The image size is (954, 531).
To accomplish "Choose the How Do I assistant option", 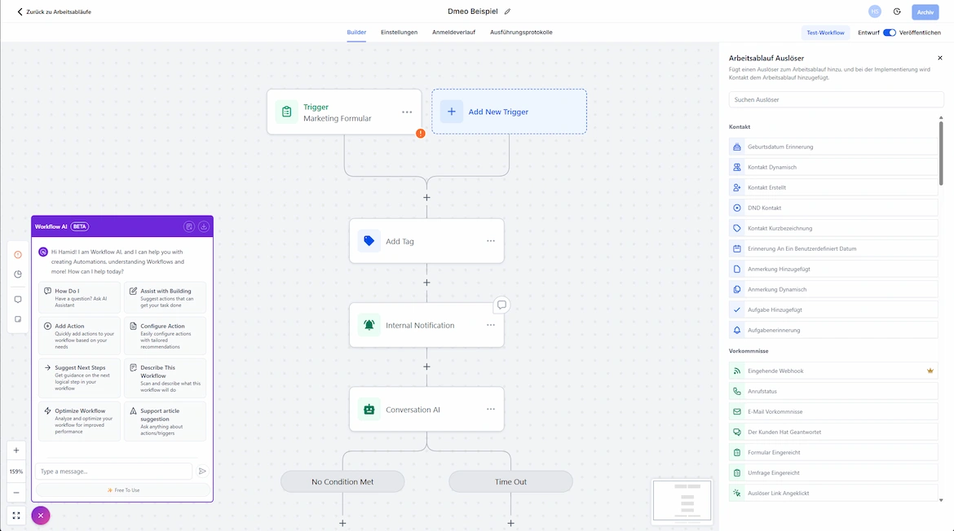I will [79, 298].
